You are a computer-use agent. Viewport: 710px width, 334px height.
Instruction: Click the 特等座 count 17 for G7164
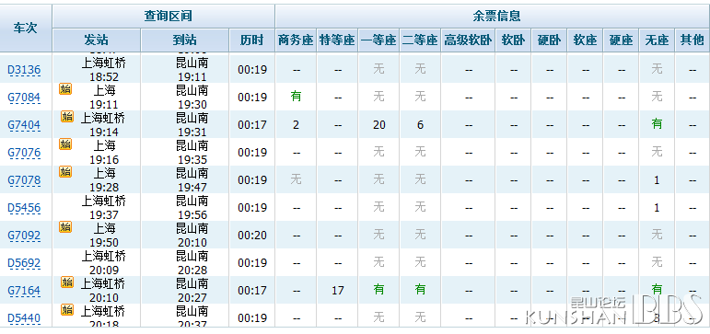pos(337,291)
